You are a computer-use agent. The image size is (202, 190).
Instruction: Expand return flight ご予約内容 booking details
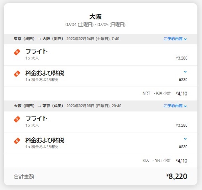[x=175, y=106]
